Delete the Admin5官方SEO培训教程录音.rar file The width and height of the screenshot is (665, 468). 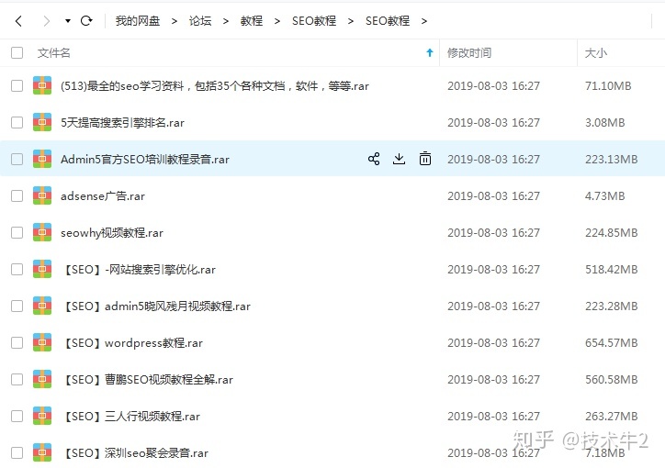(424, 159)
